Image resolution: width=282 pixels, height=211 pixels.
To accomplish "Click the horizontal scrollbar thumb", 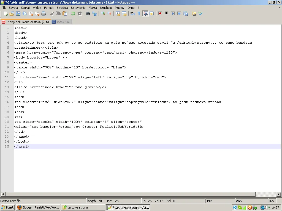I will coord(130,194).
